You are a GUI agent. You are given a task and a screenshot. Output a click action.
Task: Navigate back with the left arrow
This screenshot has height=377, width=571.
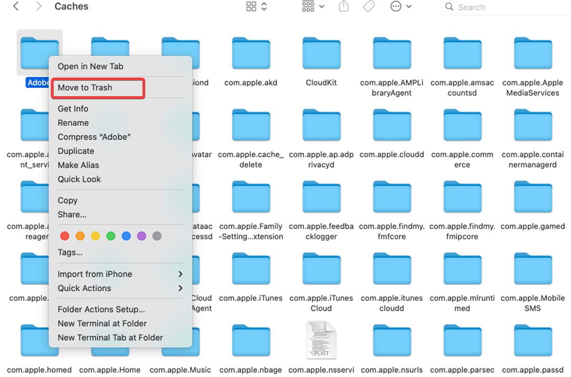[15, 7]
